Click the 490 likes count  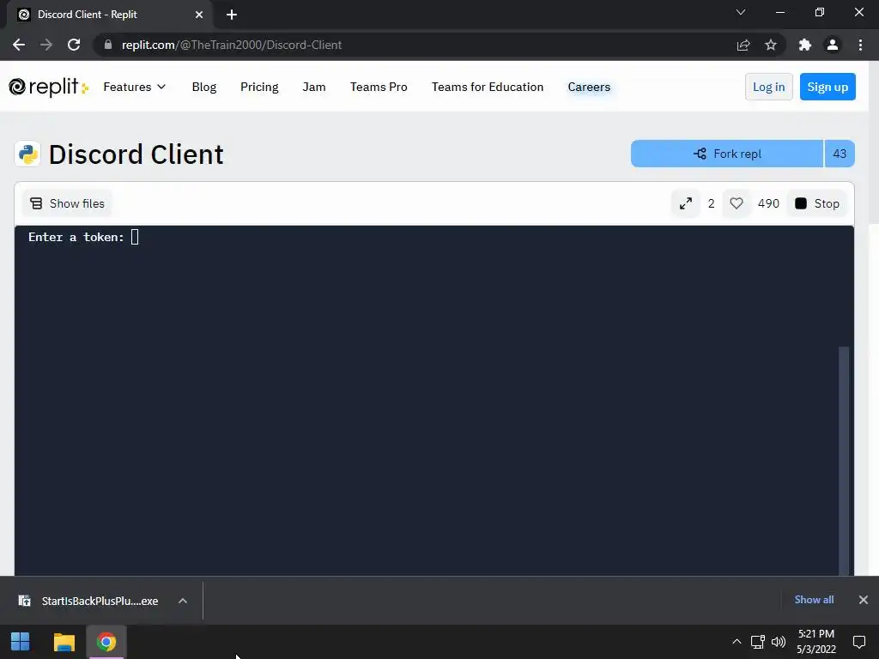(x=768, y=203)
